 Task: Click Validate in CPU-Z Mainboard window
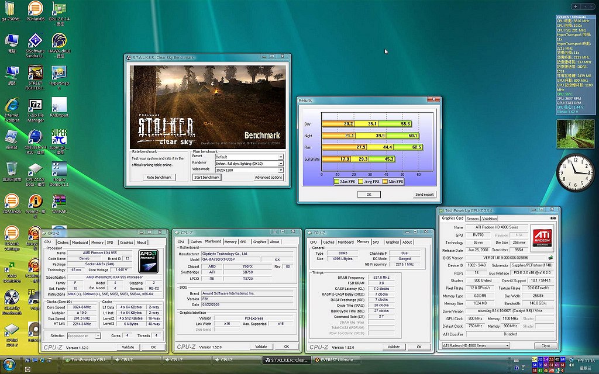click(x=261, y=347)
